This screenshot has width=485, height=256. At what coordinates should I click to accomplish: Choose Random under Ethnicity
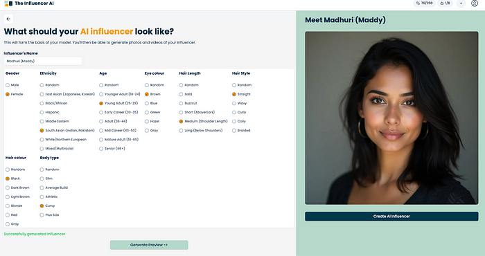[49, 85]
